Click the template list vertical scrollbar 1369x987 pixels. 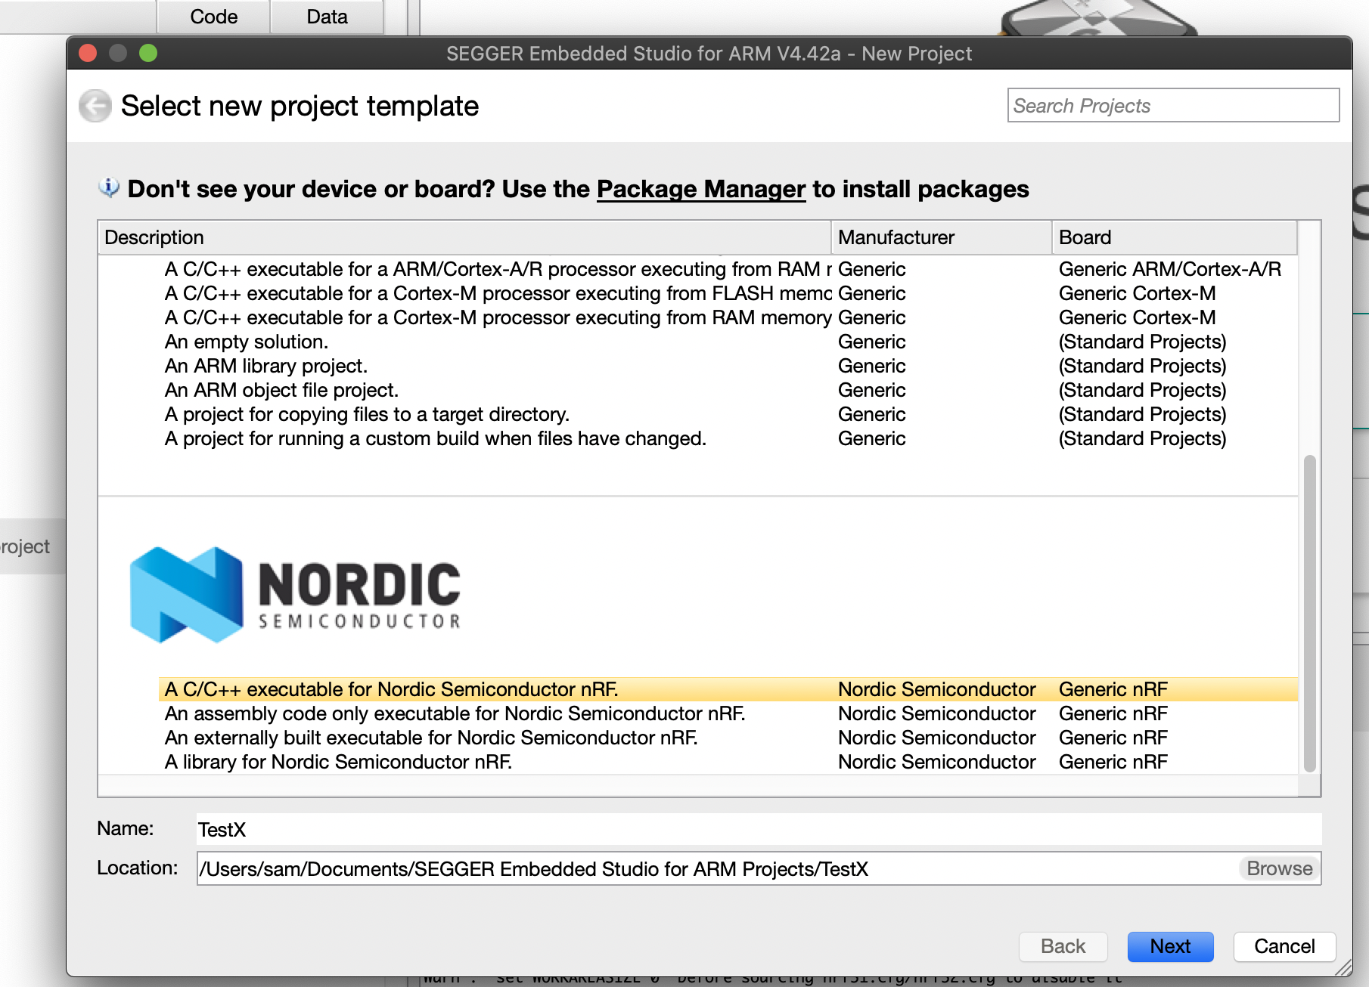(x=1309, y=612)
